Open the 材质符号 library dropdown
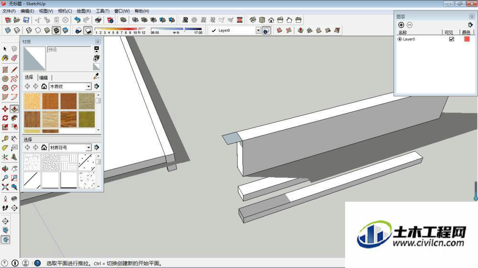Image resolution: width=478 pixels, height=268 pixels. (88, 147)
